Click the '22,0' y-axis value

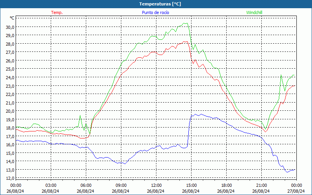click(10, 94)
